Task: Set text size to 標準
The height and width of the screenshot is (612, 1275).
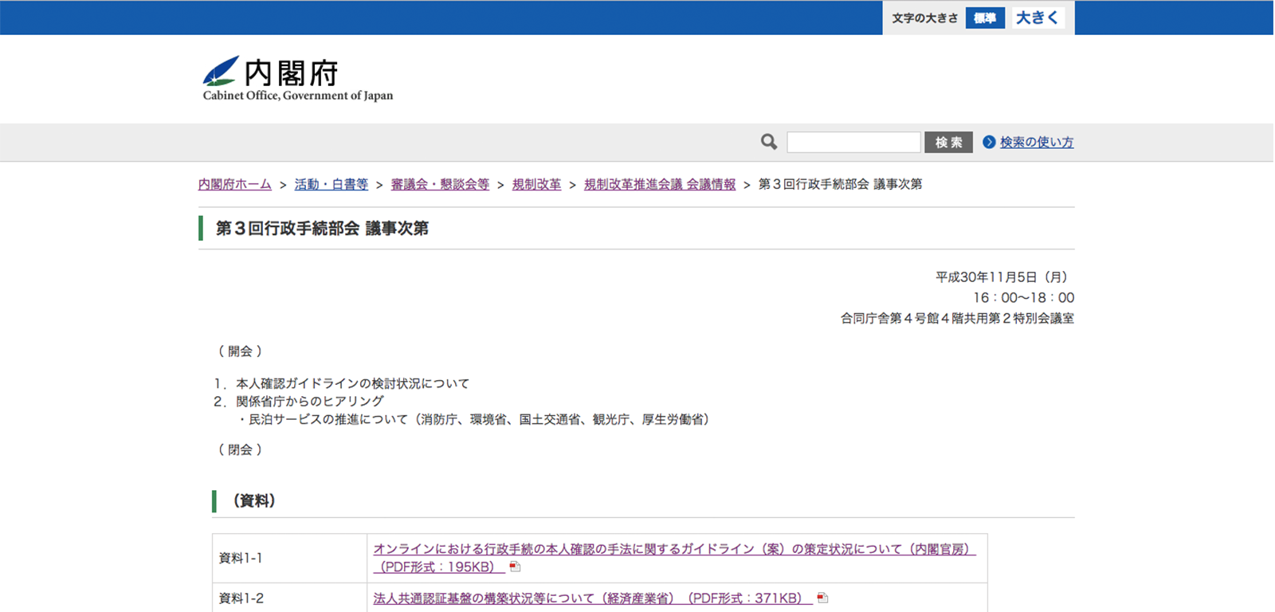Action: 985,18
